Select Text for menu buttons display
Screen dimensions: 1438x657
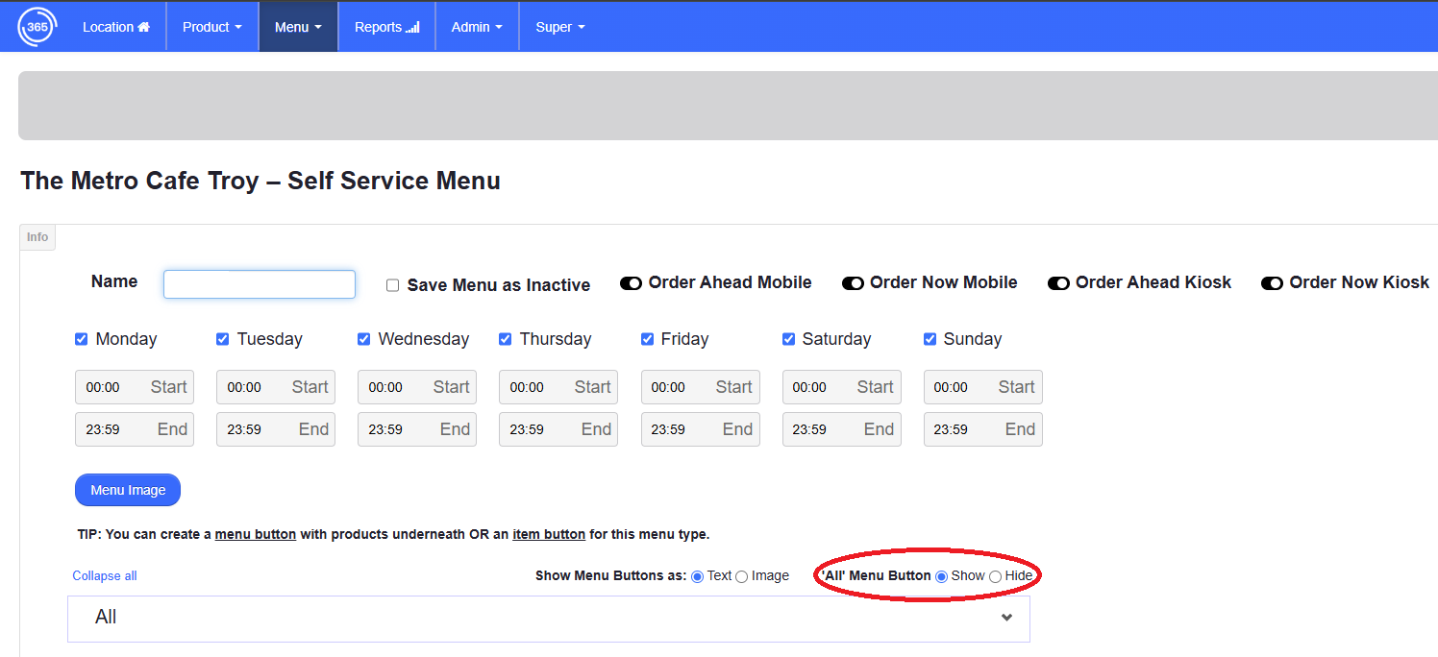click(698, 576)
